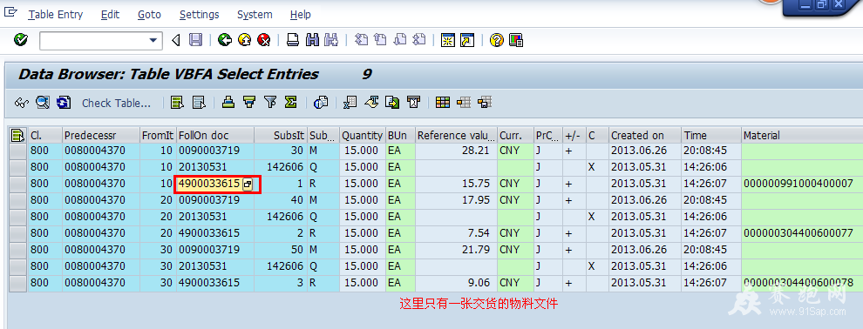Open the System menu

(255, 15)
